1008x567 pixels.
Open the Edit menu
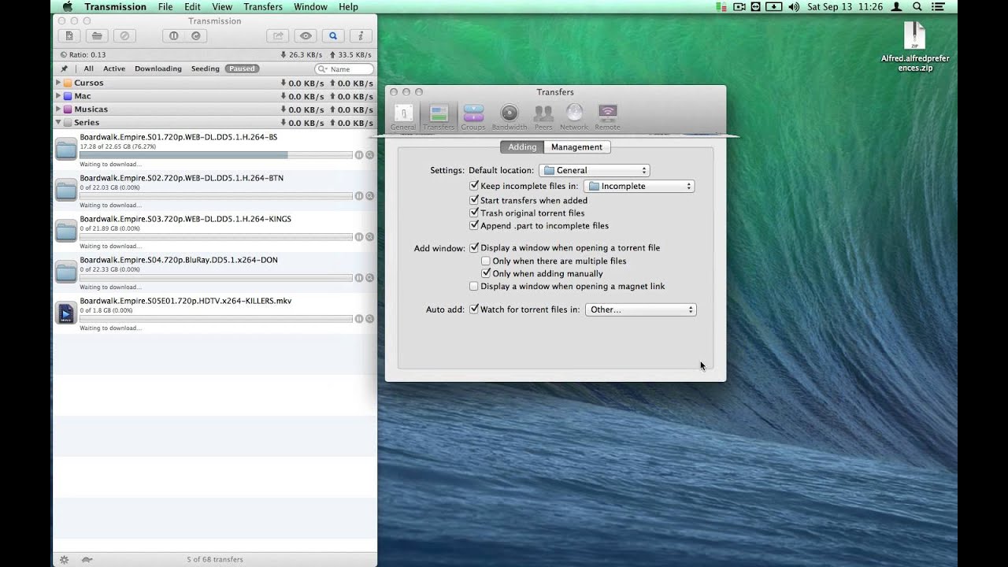192,7
